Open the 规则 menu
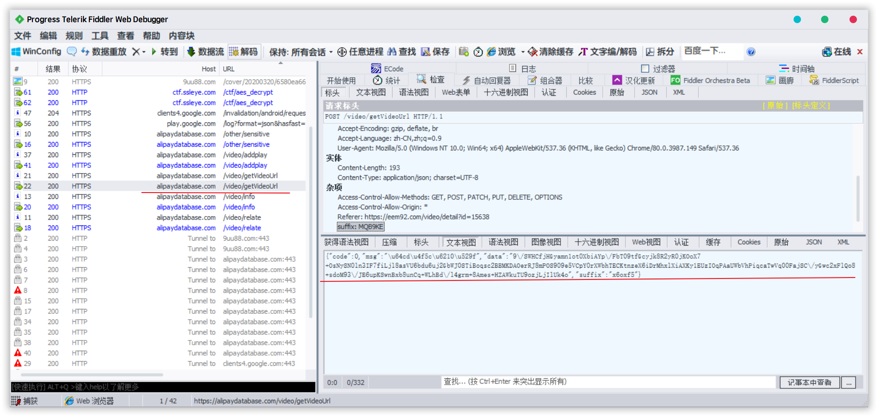The width and height of the screenshot is (878, 417). coord(74,36)
